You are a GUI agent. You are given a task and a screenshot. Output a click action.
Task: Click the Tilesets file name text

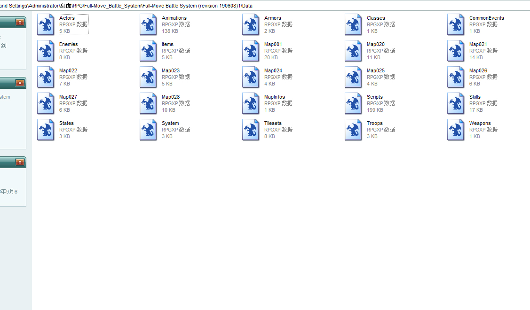pyautogui.click(x=273, y=123)
